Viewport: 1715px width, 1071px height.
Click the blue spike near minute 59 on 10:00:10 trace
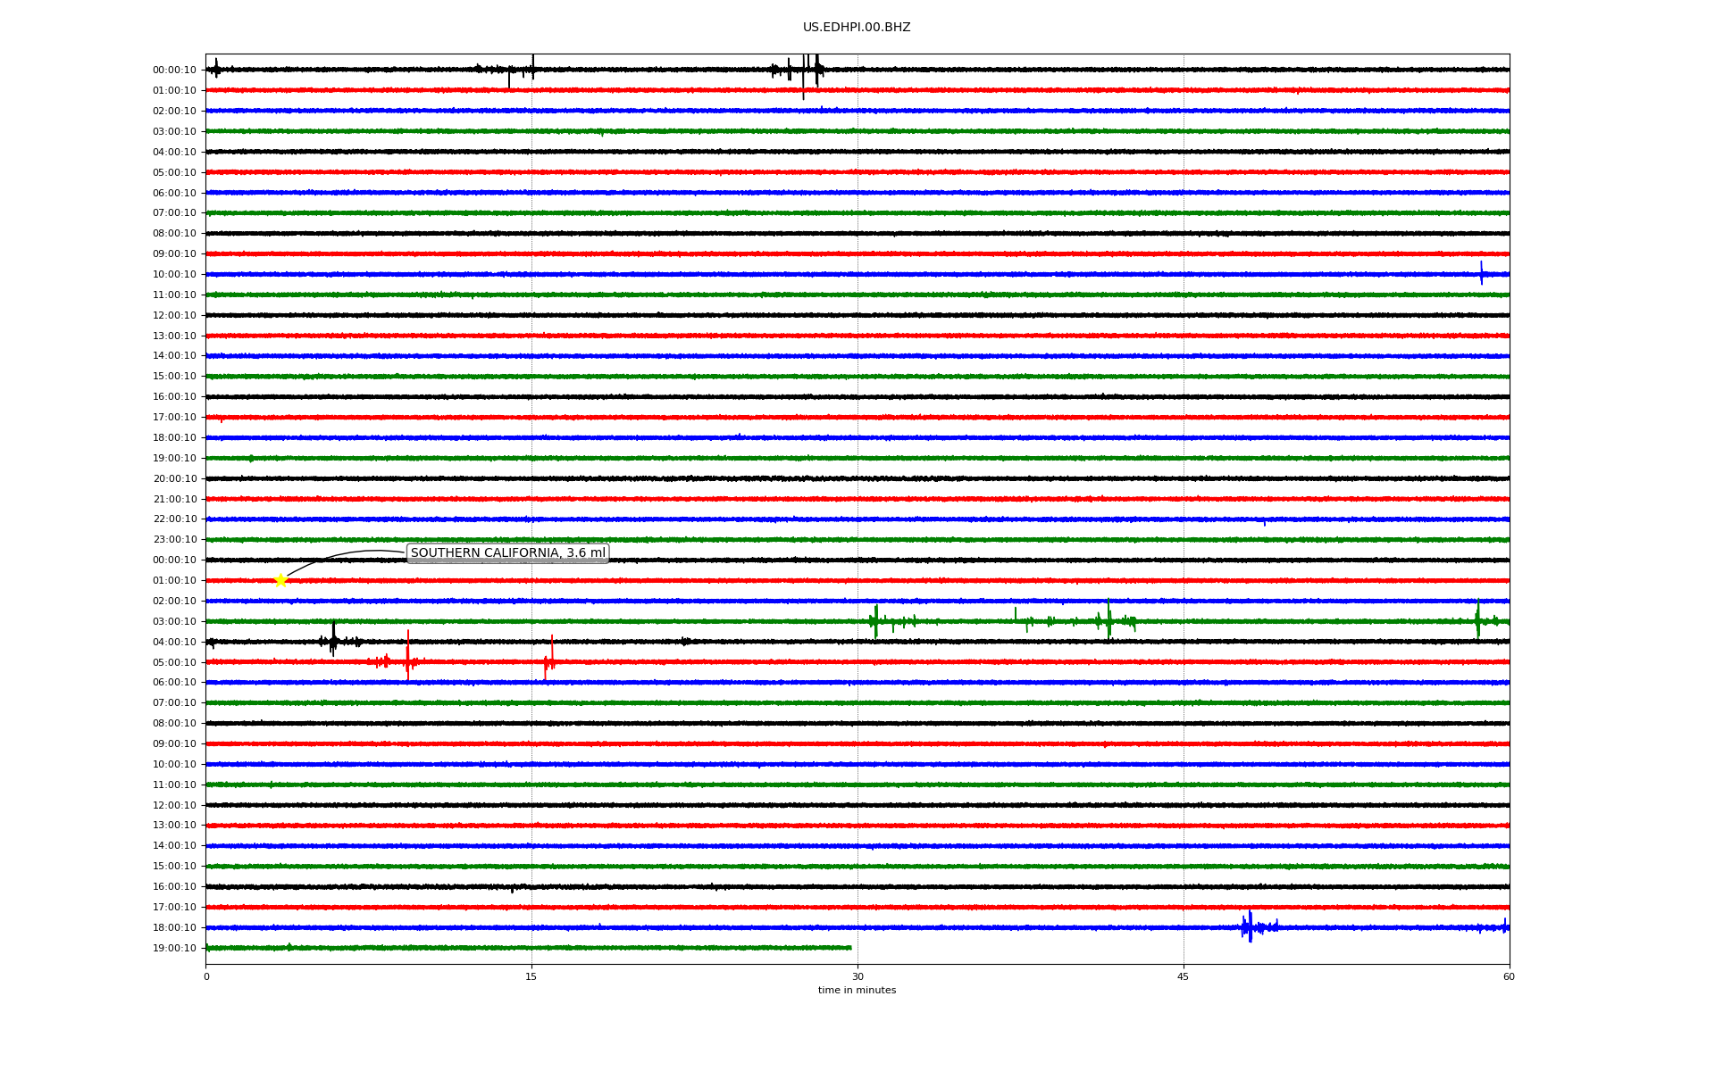[x=1481, y=273]
